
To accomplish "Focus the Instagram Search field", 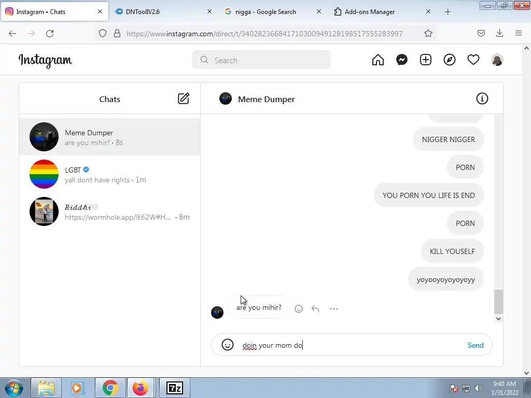I will coord(261,60).
